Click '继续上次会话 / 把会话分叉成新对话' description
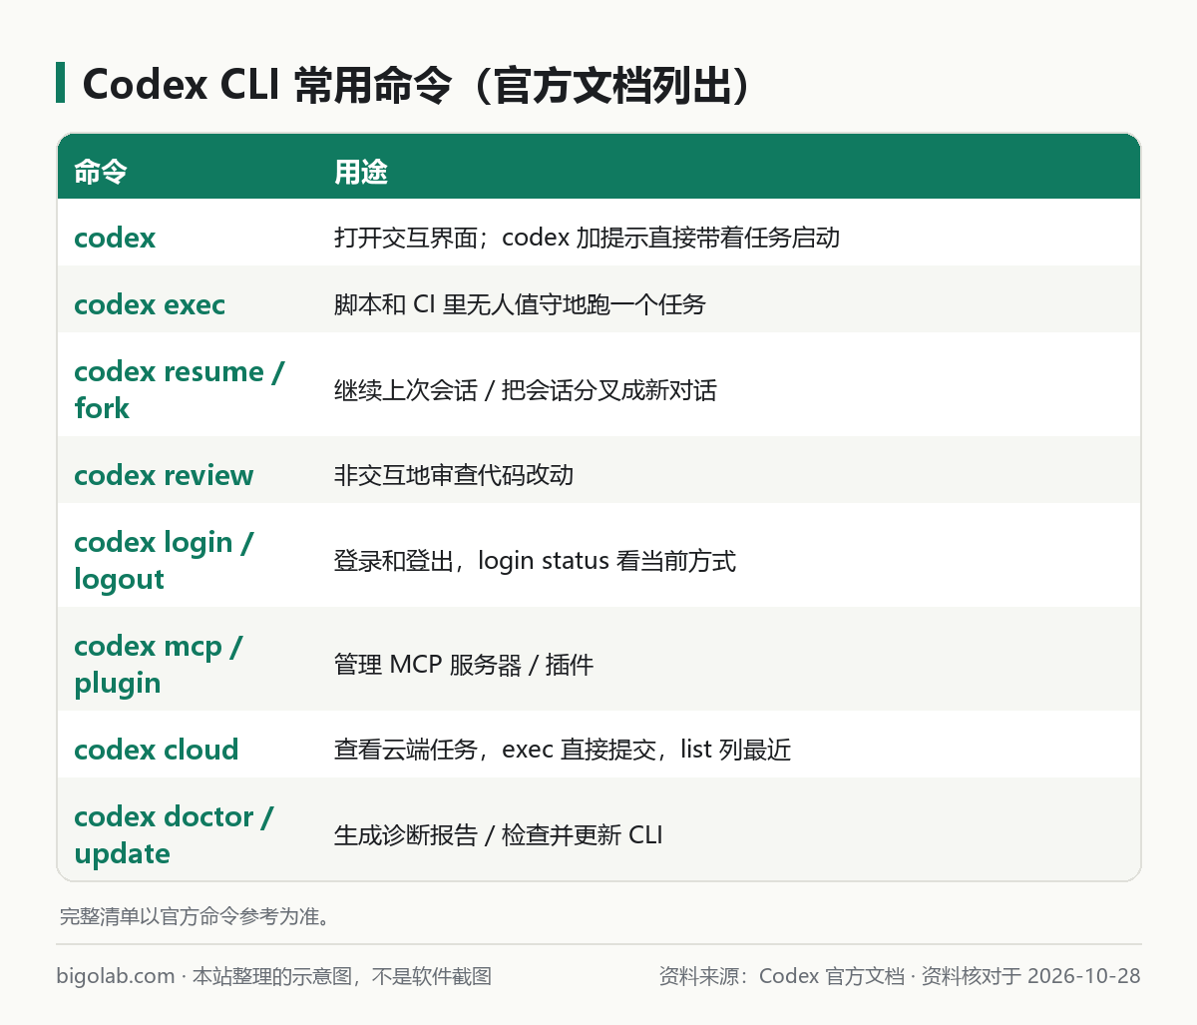This screenshot has height=1025, width=1197. tap(526, 390)
